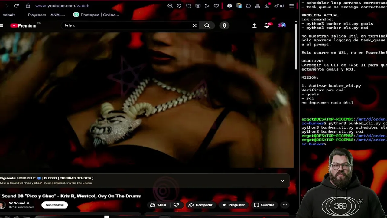The height and width of the screenshot is (218, 387).
Task: Click 'no imprimen nada útil' terminal line
Action: (327, 102)
